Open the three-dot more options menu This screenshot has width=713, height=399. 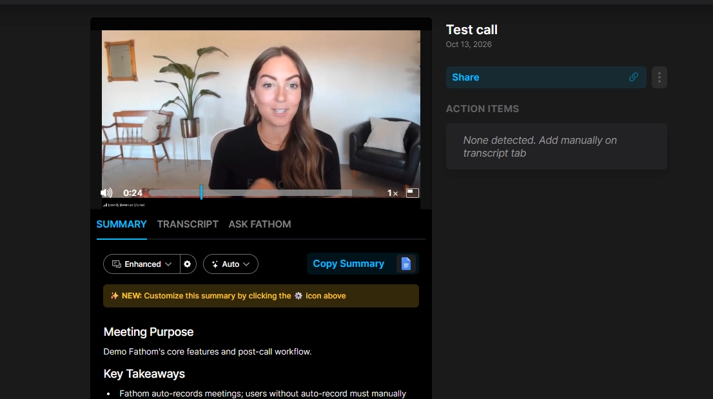tap(659, 77)
